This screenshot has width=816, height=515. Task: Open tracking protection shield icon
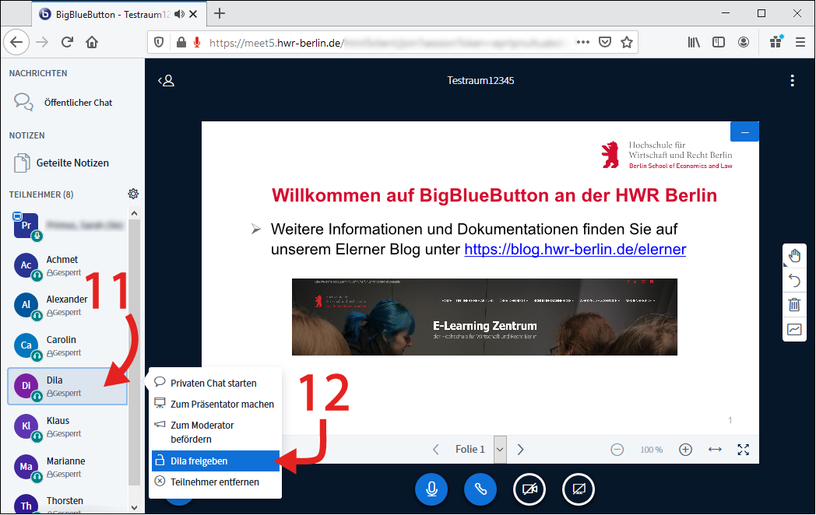pos(160,42)
